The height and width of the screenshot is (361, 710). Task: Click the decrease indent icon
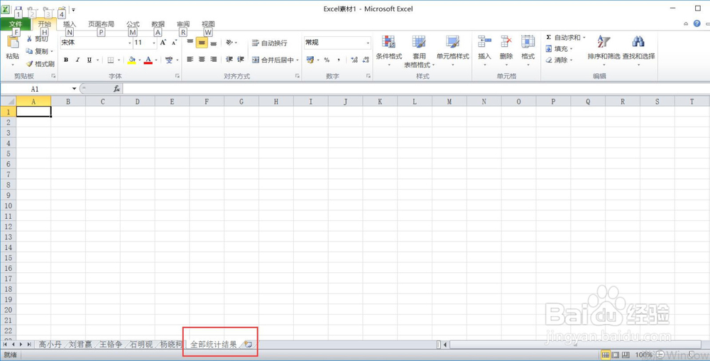tap(229, 59)
